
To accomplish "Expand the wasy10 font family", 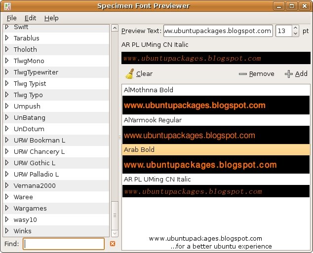I will point(7,219).
